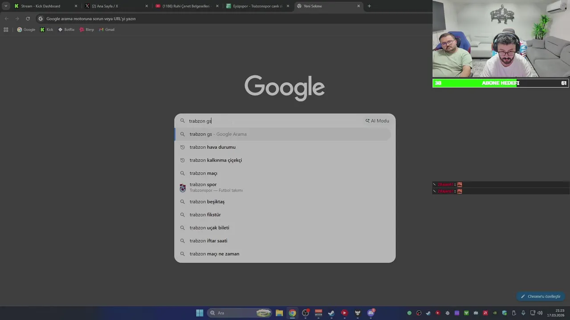Open the volume control in system tray
570x320 pixels.
pos(540,313)
